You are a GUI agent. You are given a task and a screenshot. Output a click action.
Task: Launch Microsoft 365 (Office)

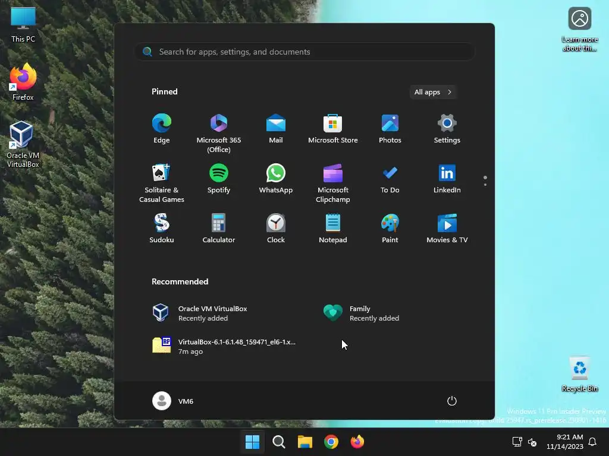pyautogui.click(x=219, y=133)
